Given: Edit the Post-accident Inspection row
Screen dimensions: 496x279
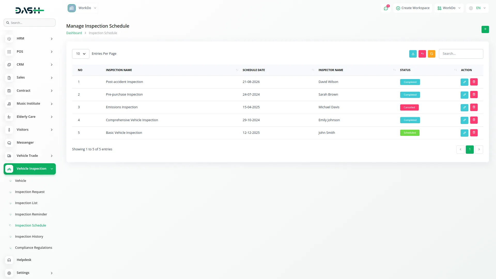Looking at the screenshot, I should click(464, 82).
